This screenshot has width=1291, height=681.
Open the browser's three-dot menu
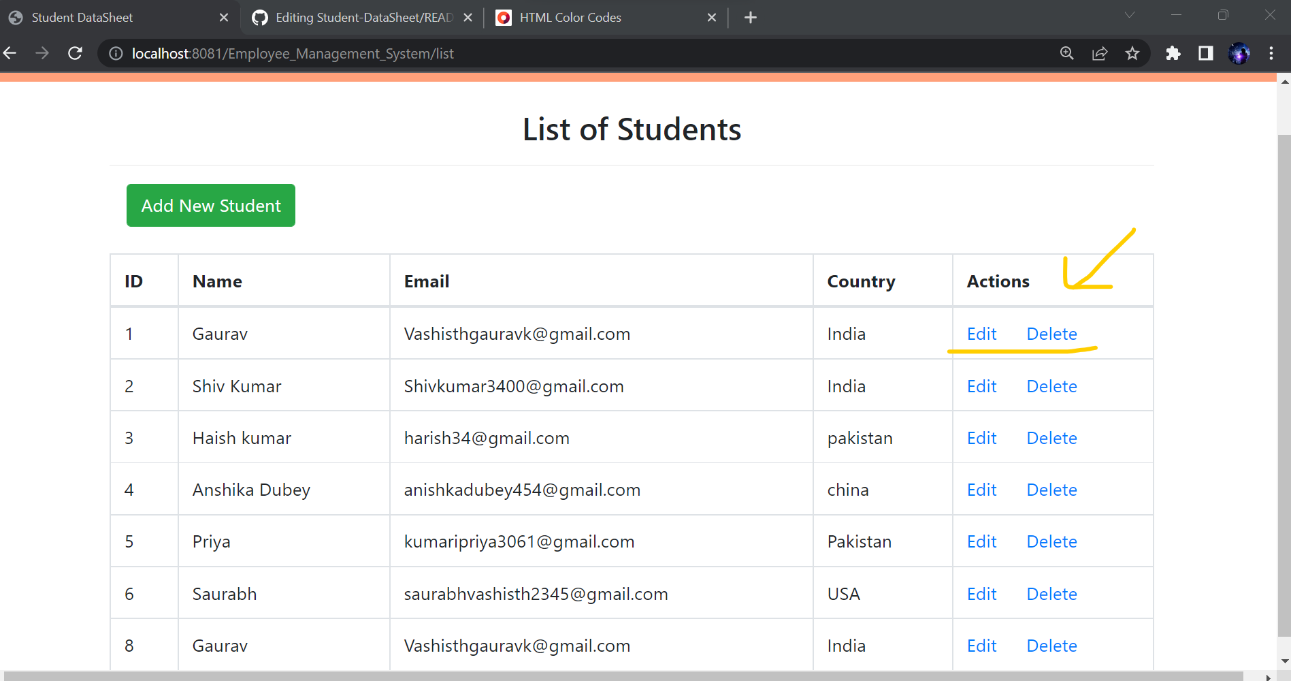[x=1271, y=53]
